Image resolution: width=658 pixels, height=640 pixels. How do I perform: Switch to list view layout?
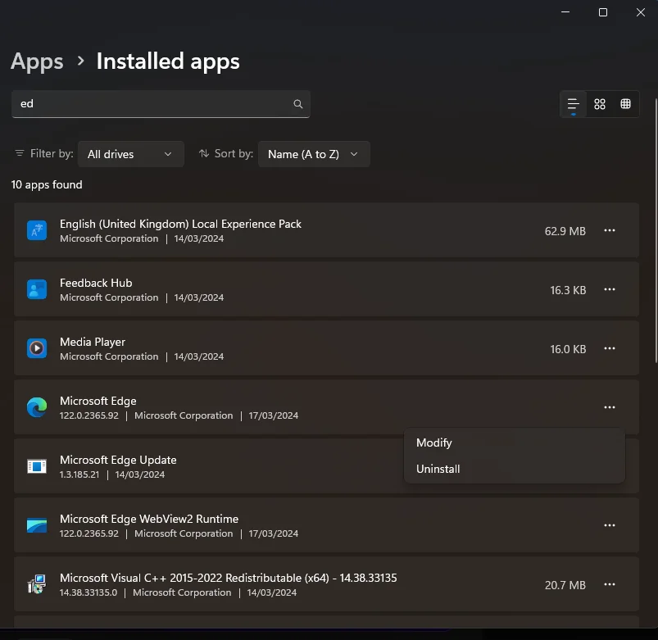(x=574, y=103)
